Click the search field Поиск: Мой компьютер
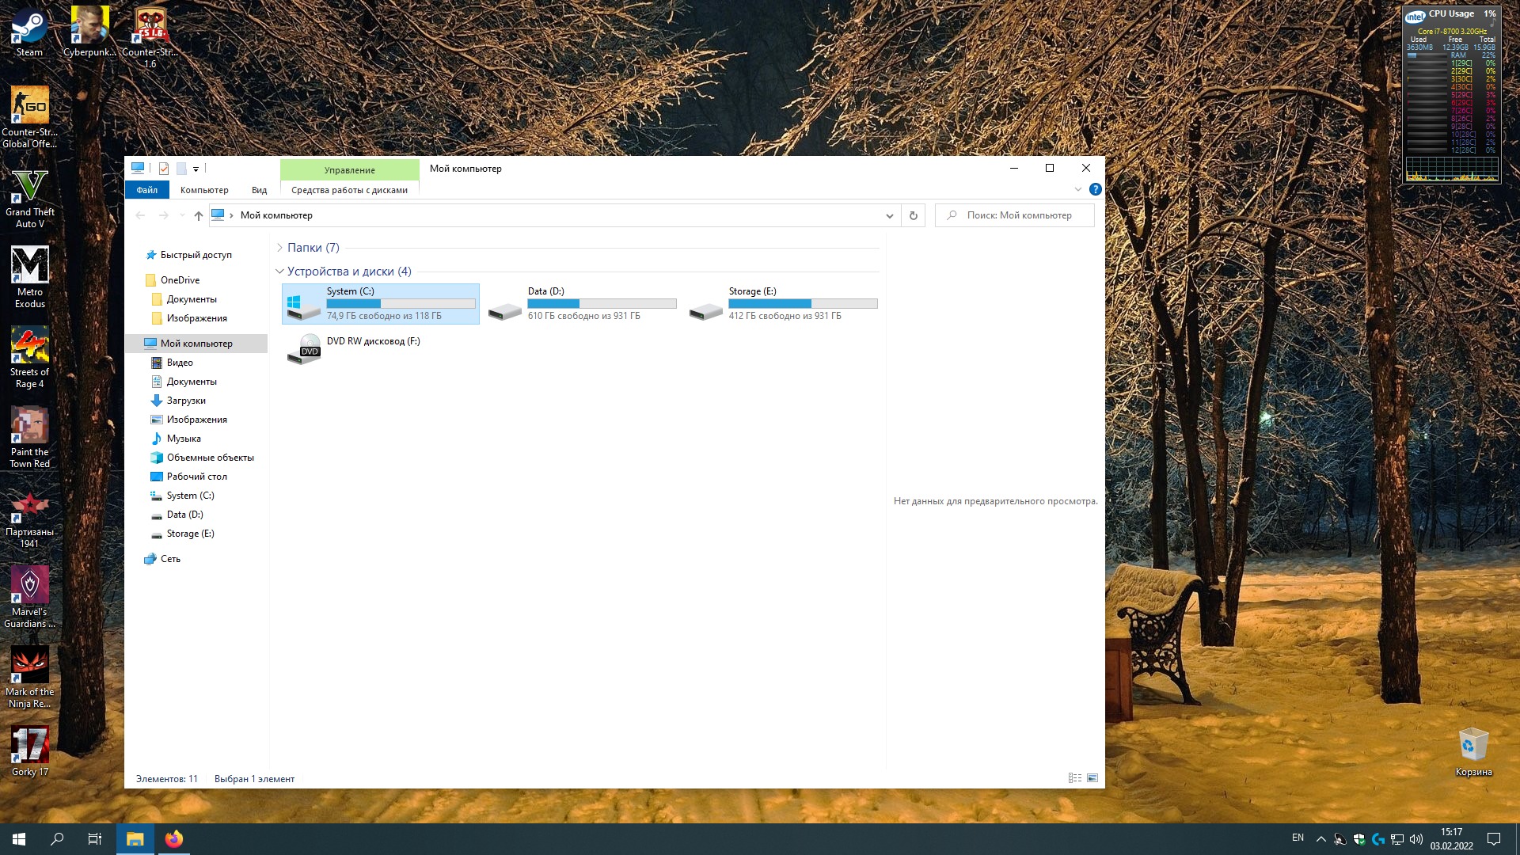Screen dimensions: 1520x855 click(1021, 215)
